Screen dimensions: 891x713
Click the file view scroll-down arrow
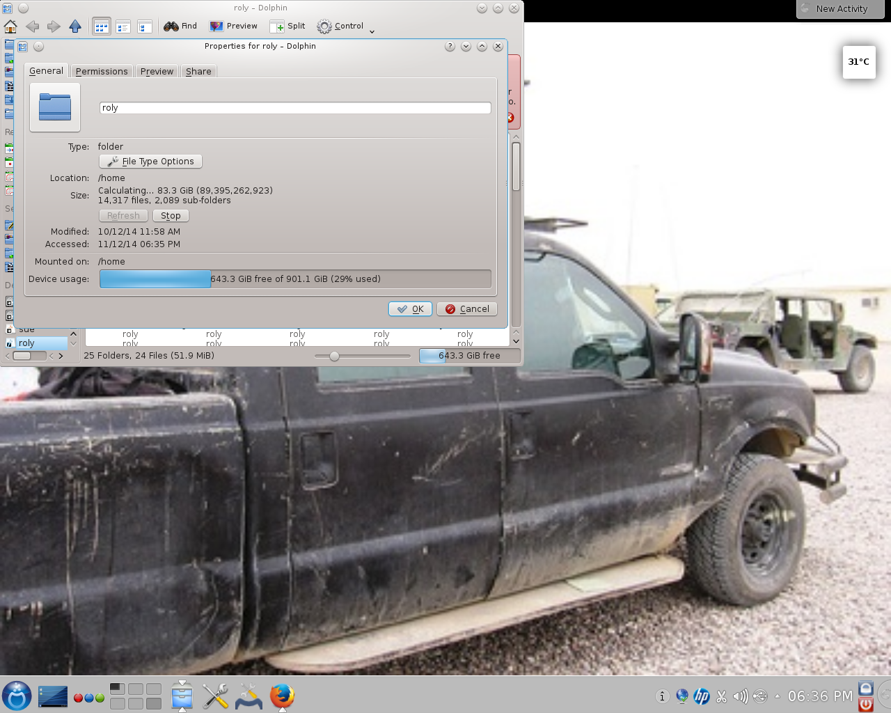point(516,341)
